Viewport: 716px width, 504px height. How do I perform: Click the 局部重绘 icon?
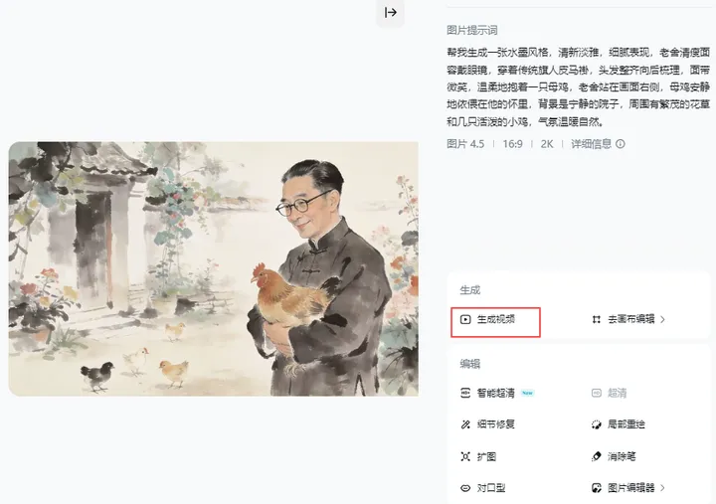click(597, 424)
